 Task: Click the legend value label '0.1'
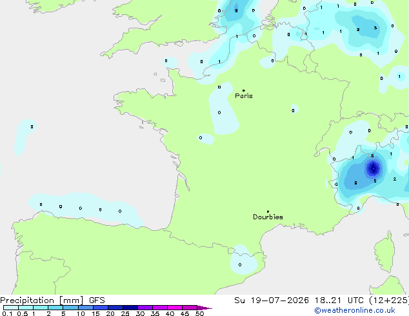tap(7, 313)
